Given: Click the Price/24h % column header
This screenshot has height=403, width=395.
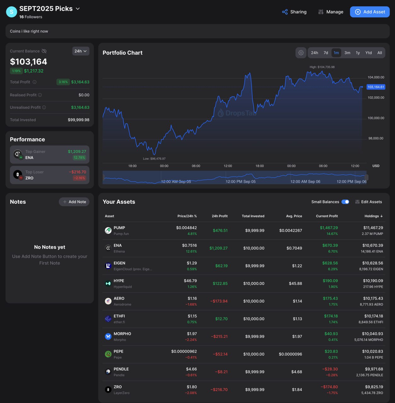Looking at the screenshot, I should [x=187, y=216].
